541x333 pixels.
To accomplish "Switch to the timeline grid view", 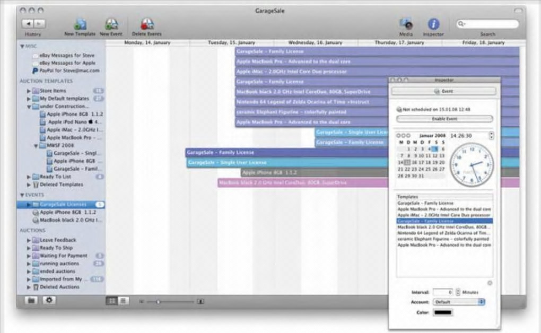I will 111,301.
